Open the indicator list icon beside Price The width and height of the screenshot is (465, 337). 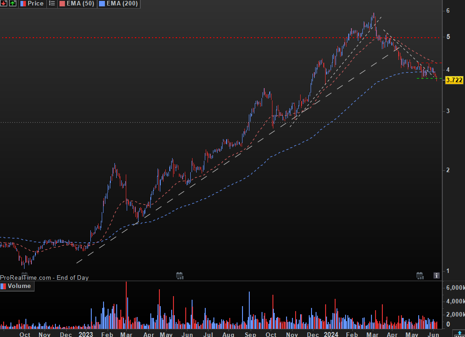pyautogui.click(x=52, y=4)
